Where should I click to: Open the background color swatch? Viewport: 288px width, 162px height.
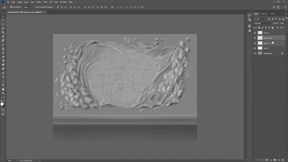coord(4,106)
